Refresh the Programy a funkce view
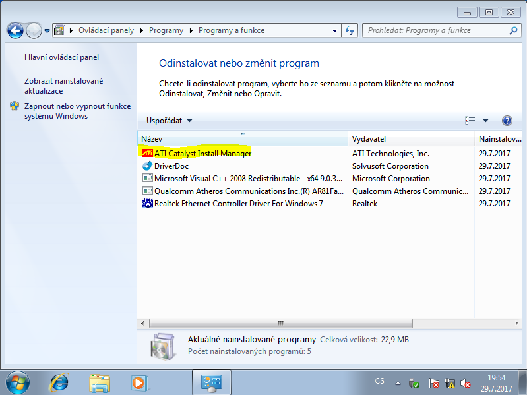527x395 pixels. click(x=350, y=31)
